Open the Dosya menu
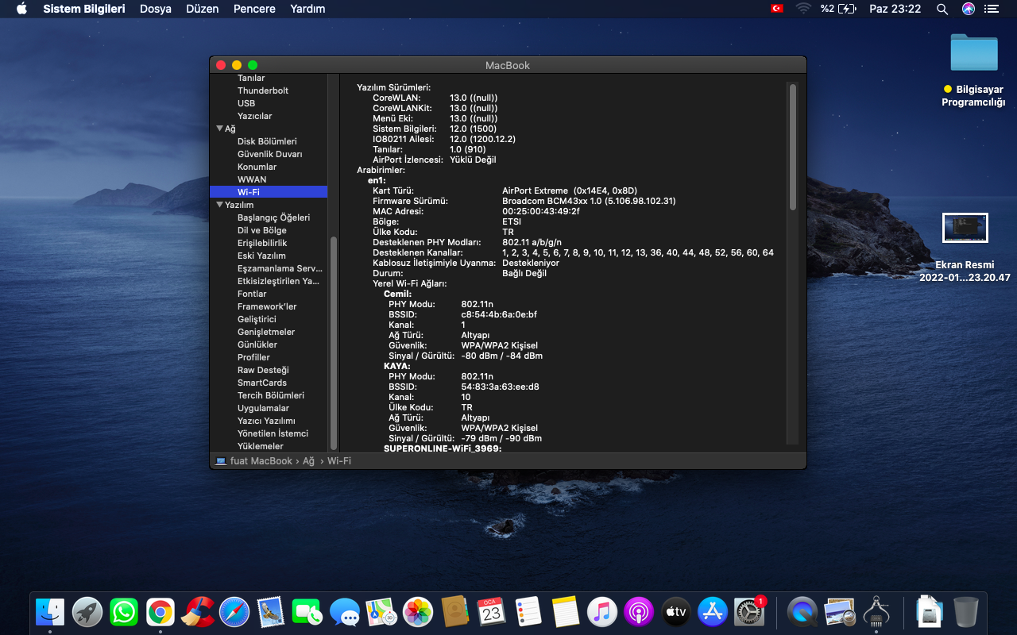Viewport: 1017px width, 635px height. 155,9
